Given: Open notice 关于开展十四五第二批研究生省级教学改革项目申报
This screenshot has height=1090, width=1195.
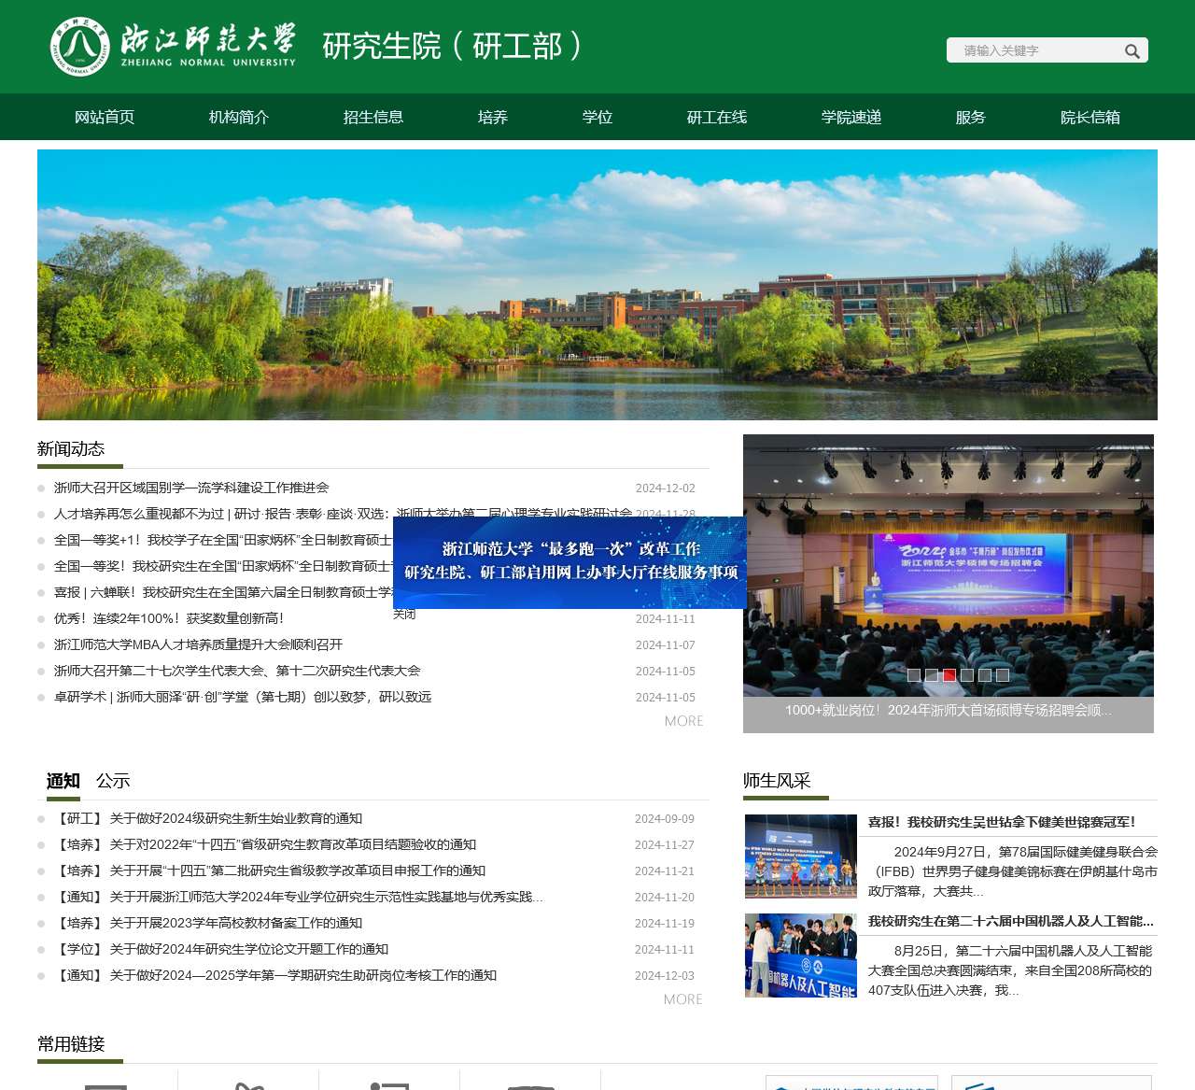Looking at the screenshot, I should 270,871.
